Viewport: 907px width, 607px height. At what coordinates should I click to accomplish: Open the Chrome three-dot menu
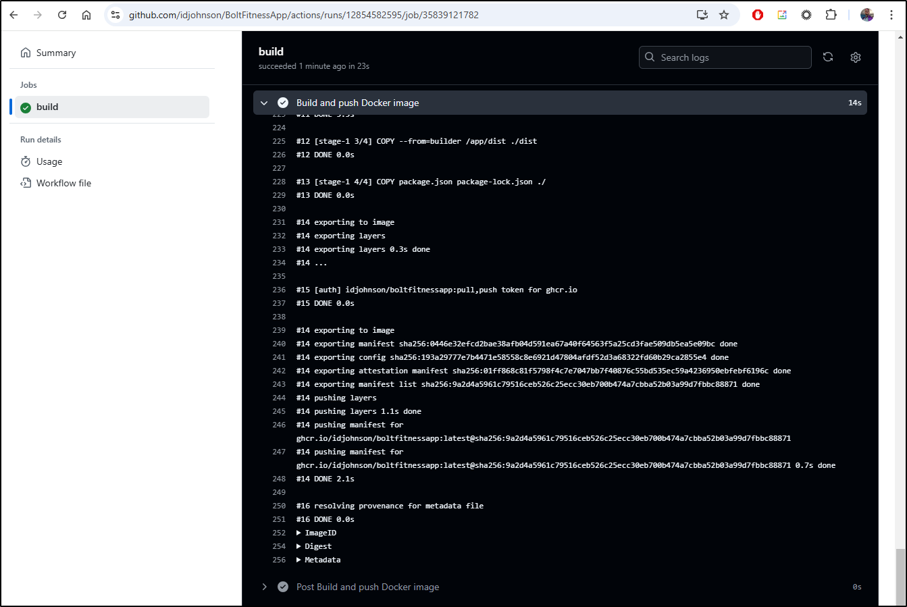tap(891, 15)
